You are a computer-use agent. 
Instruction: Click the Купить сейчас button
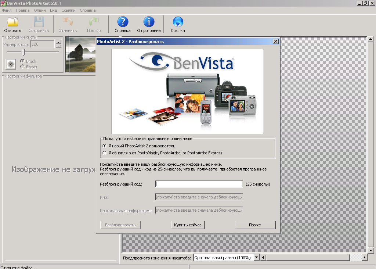[x=188, y=225]
